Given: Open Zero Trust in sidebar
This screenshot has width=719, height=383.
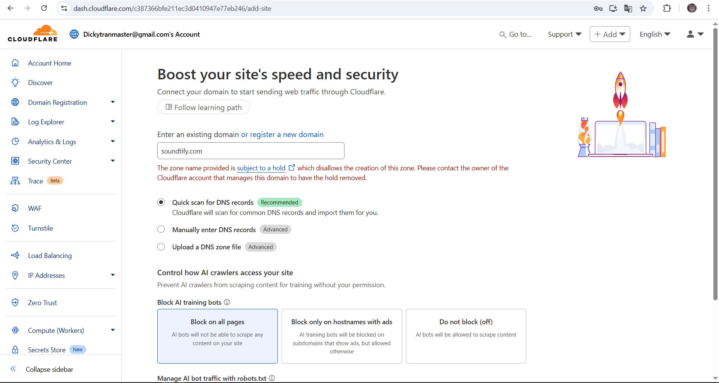Looking at the screenshot, I should click(x=42, y=303).
